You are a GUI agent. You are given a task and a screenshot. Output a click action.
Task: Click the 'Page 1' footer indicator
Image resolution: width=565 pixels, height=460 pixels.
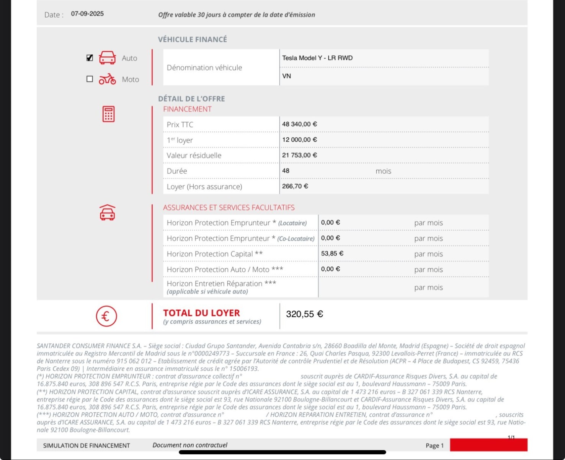click(x=434, y=445)
